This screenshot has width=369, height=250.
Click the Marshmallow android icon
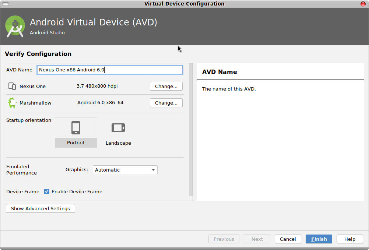(12, 103)
